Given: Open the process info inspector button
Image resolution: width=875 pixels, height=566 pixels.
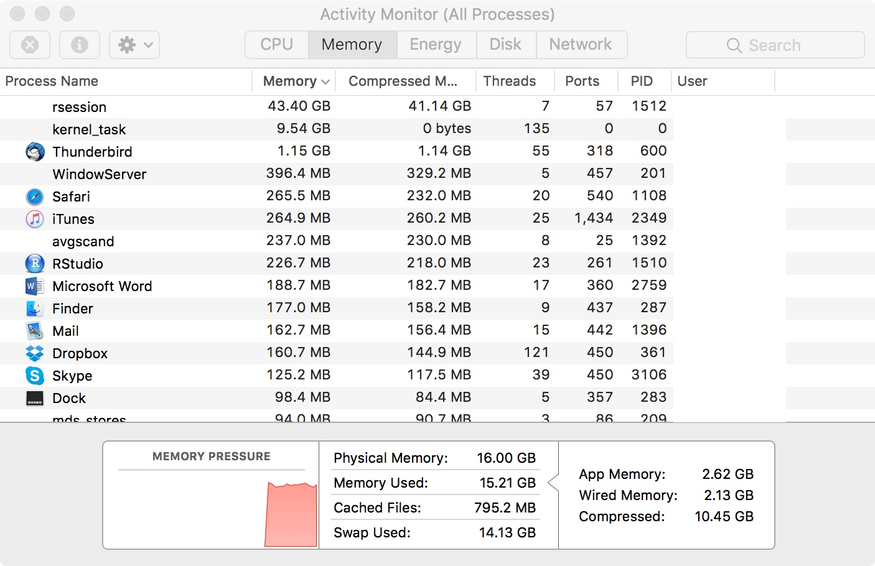Looking at the screenshot, I should click(79, 45).
